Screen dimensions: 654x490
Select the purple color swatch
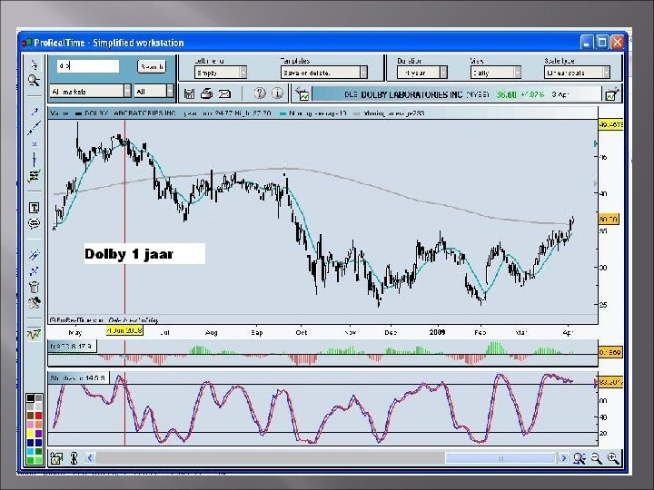38,434
